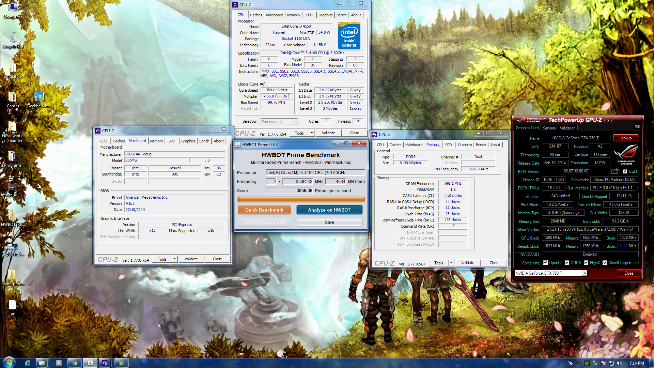Open Windows Media Player taskbar icon
Viewport: 654px width, 368px height.
click(x=59, y=363)
